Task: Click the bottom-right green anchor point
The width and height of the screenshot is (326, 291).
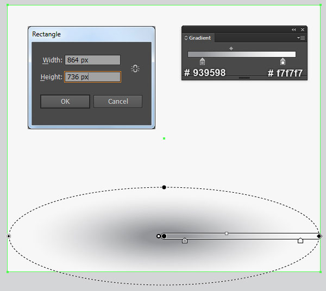Action: pos(321,271)
